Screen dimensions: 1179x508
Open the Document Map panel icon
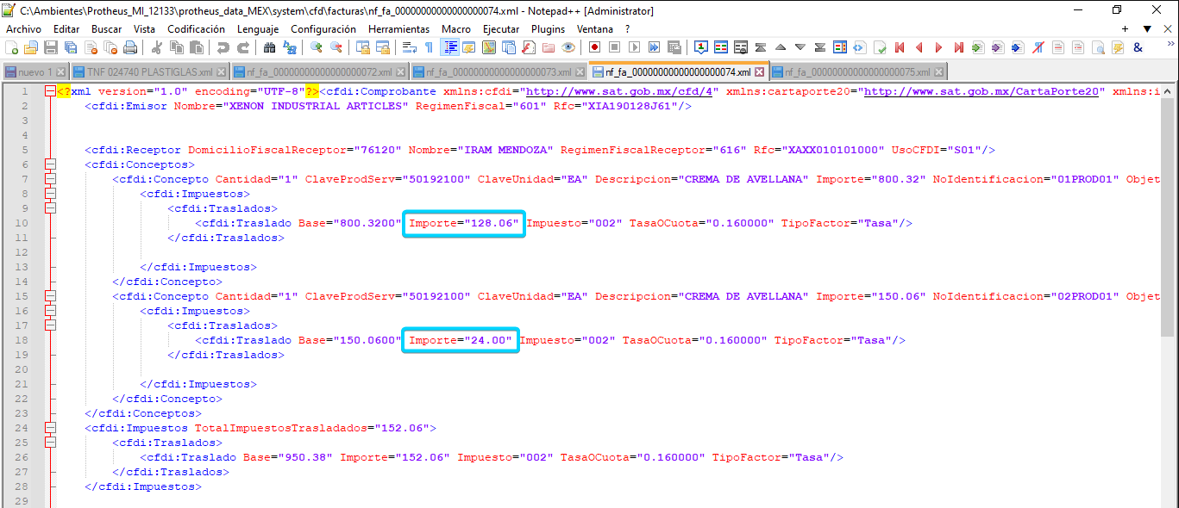(489, 47)
